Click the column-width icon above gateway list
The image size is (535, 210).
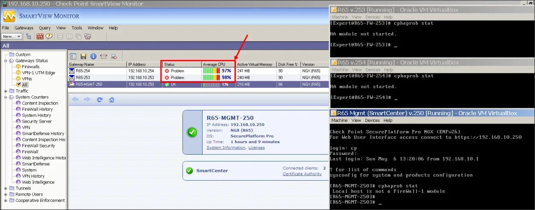(103, 56)
